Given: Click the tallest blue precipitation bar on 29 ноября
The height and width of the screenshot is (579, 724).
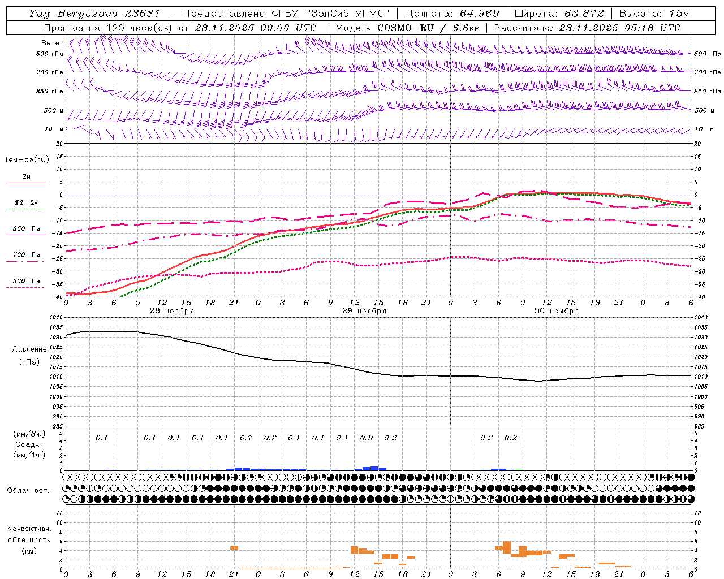Looking at the screenshot, I should [x=374, y=468].
